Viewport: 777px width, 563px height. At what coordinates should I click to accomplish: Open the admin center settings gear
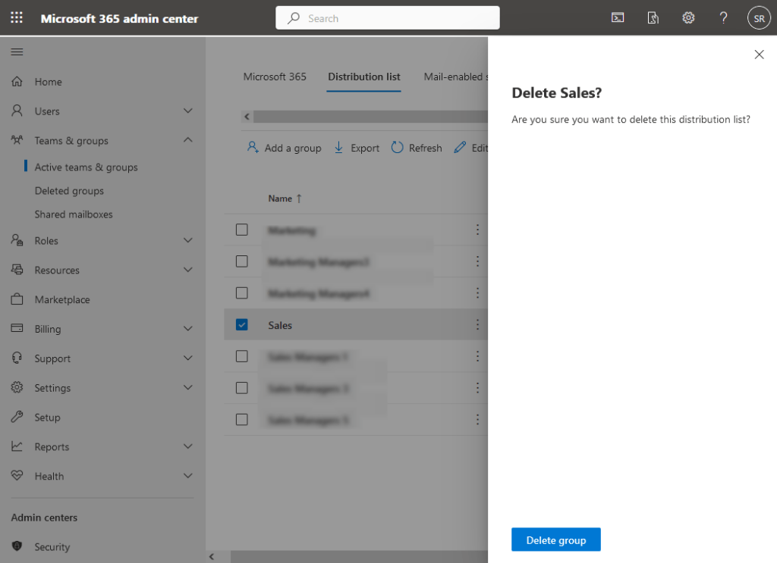pyautogui.click(x=688, y=17)
